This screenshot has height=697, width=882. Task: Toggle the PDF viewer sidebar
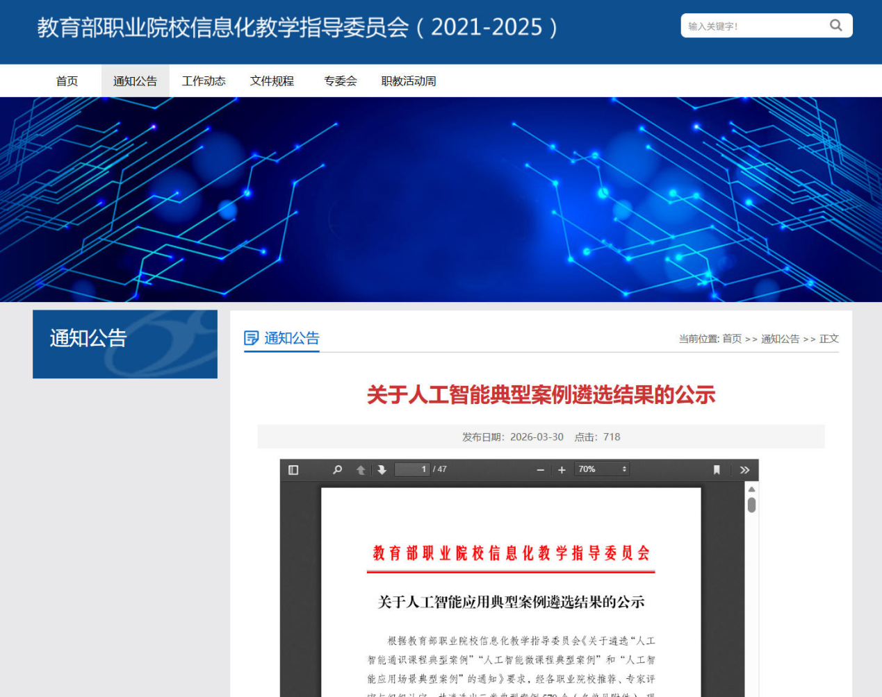click(293, 470)
